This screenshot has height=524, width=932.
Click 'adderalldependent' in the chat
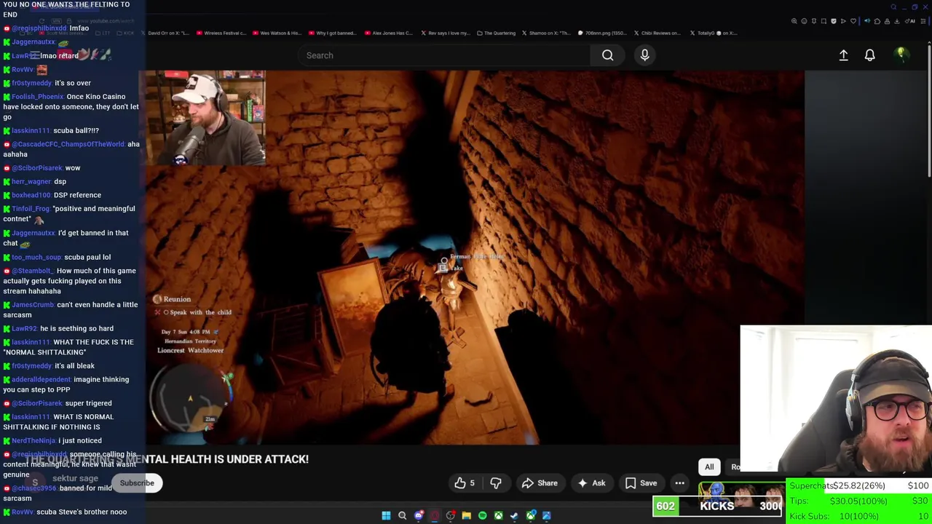41,380
